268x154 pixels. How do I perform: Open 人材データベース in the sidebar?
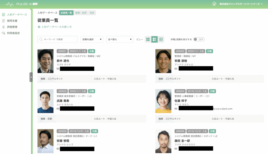tap(17, 15)
